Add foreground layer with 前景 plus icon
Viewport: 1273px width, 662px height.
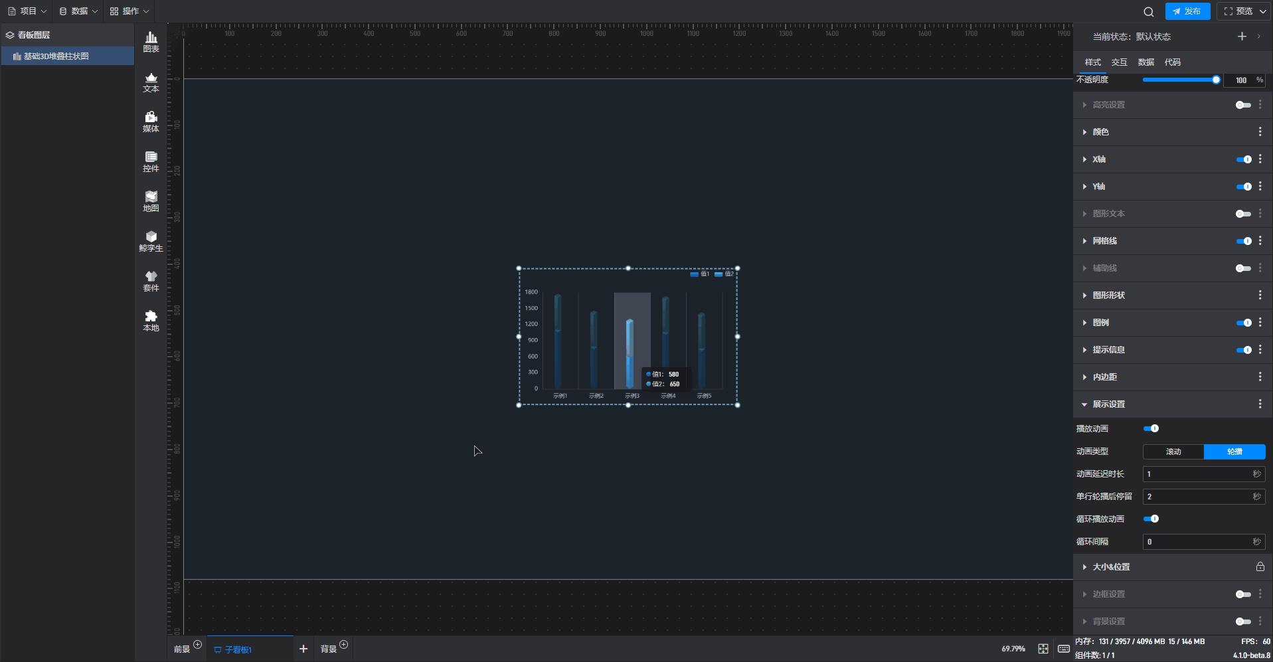click(x=197, y=645)
